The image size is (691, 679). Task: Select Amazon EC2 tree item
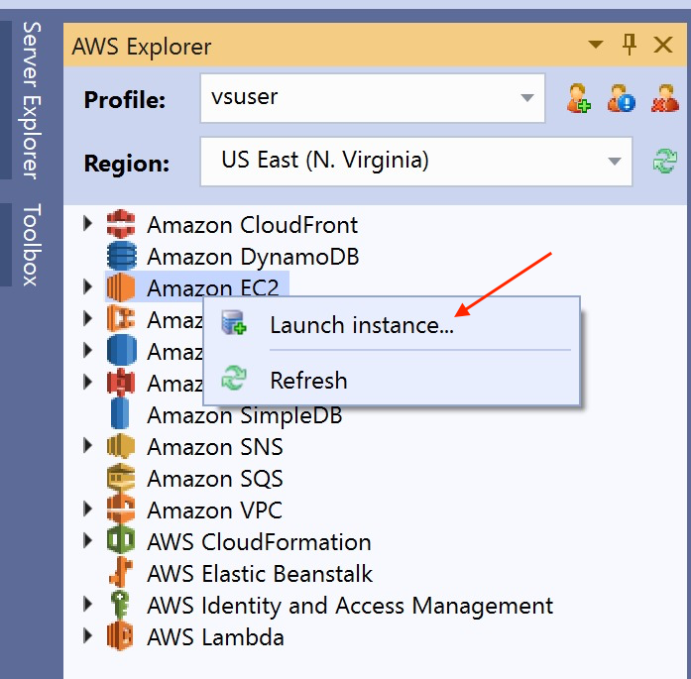(213, 288)
